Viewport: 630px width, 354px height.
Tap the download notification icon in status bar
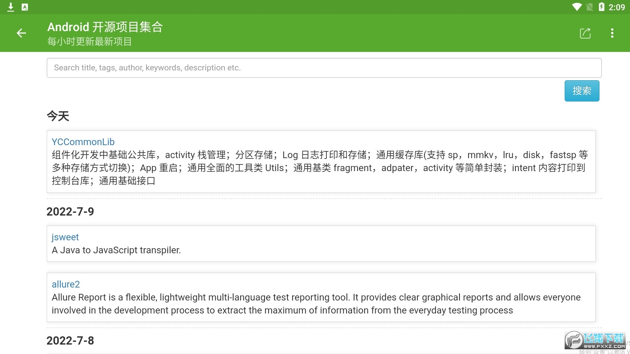(x=11, y=7)
